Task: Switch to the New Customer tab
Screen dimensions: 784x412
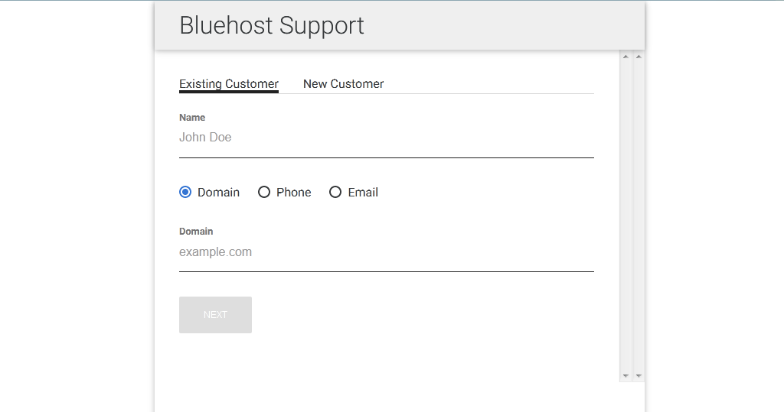Action: pos(343,84)
